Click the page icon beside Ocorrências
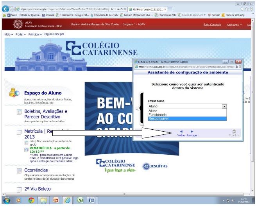The width and height of the screenshot is (256, 209). point(19,171)
